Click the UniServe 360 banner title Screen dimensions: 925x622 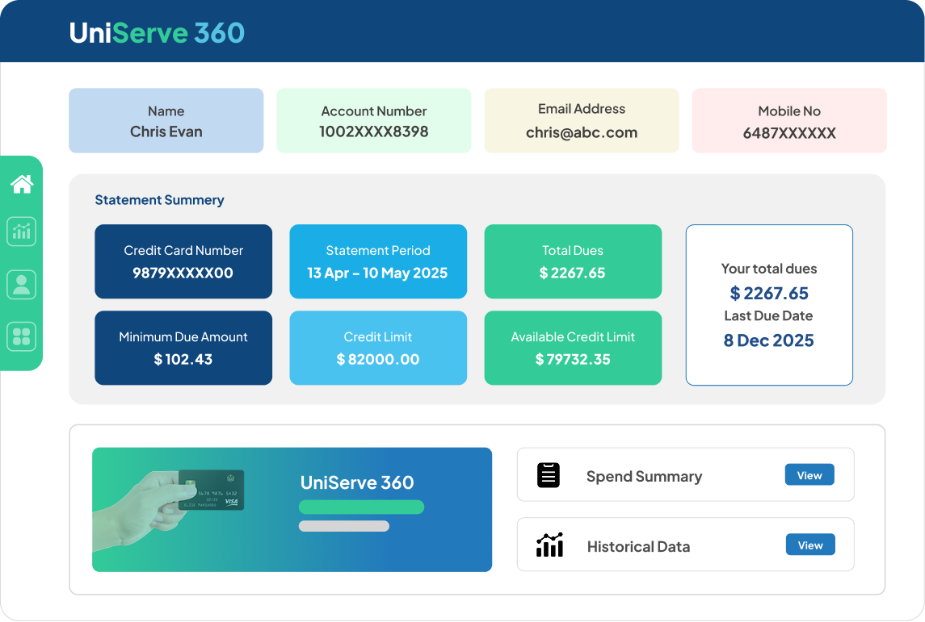[x=357, y=482]
